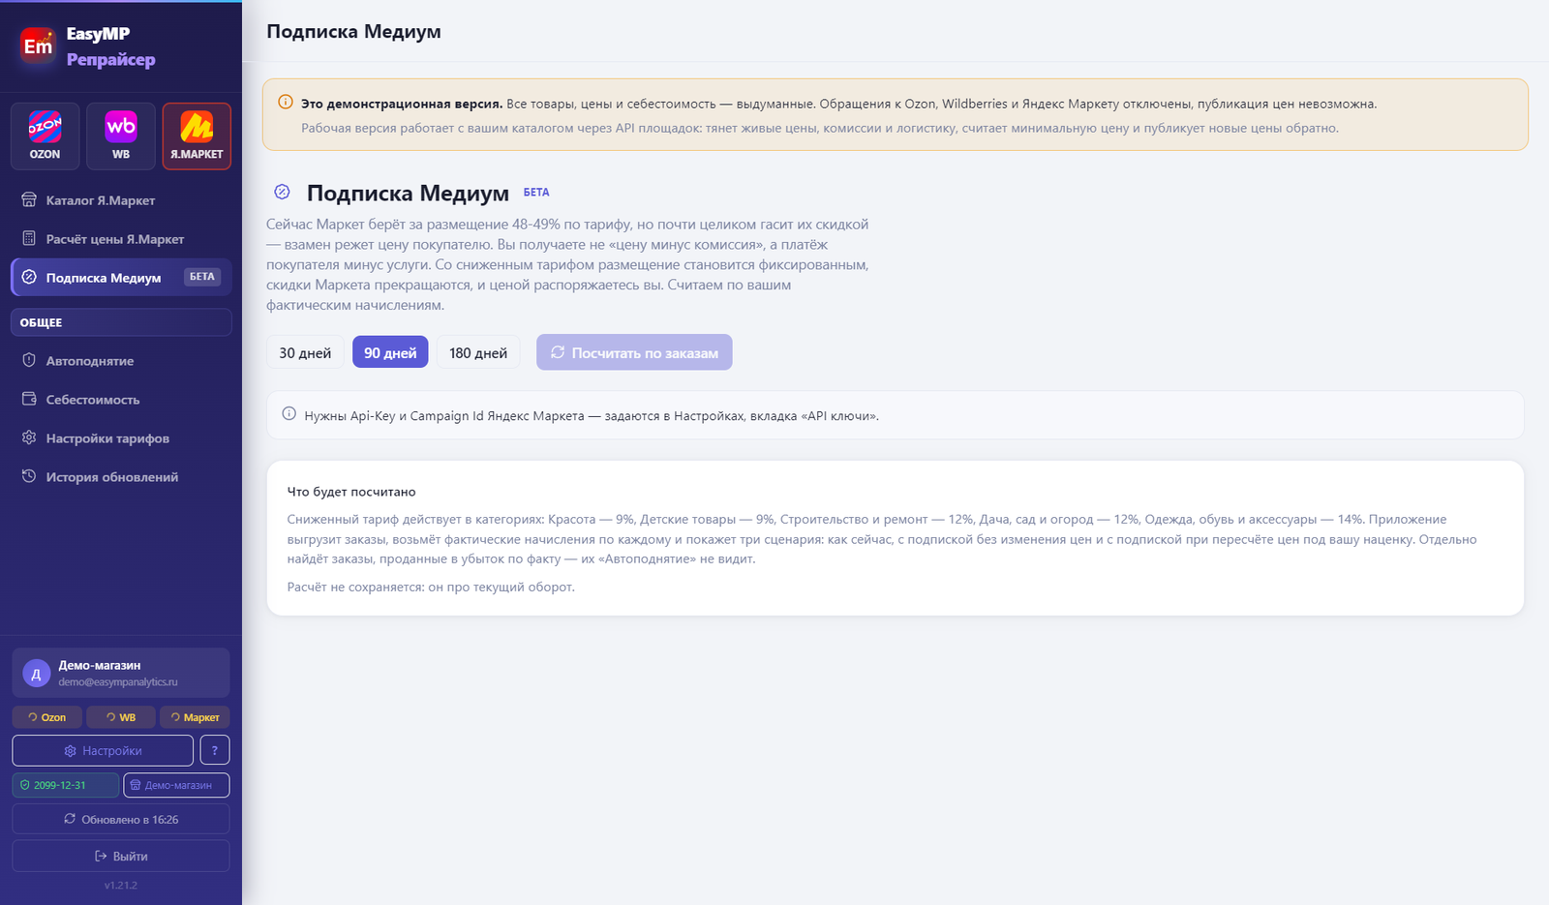Open Автоподнятие section
This screenshot has height=905, width=1549.
click(x=121, y=361)
